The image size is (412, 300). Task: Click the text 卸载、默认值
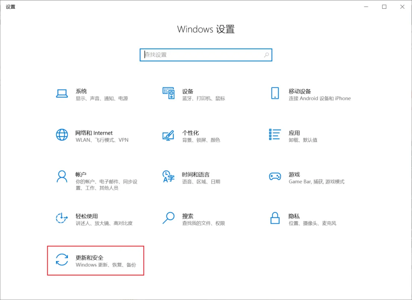point(303,140)
